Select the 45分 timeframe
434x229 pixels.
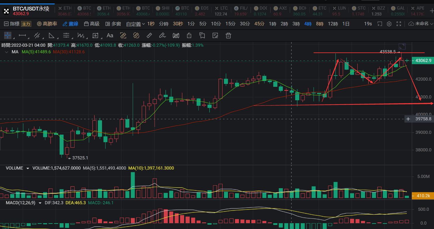(259, 24)
